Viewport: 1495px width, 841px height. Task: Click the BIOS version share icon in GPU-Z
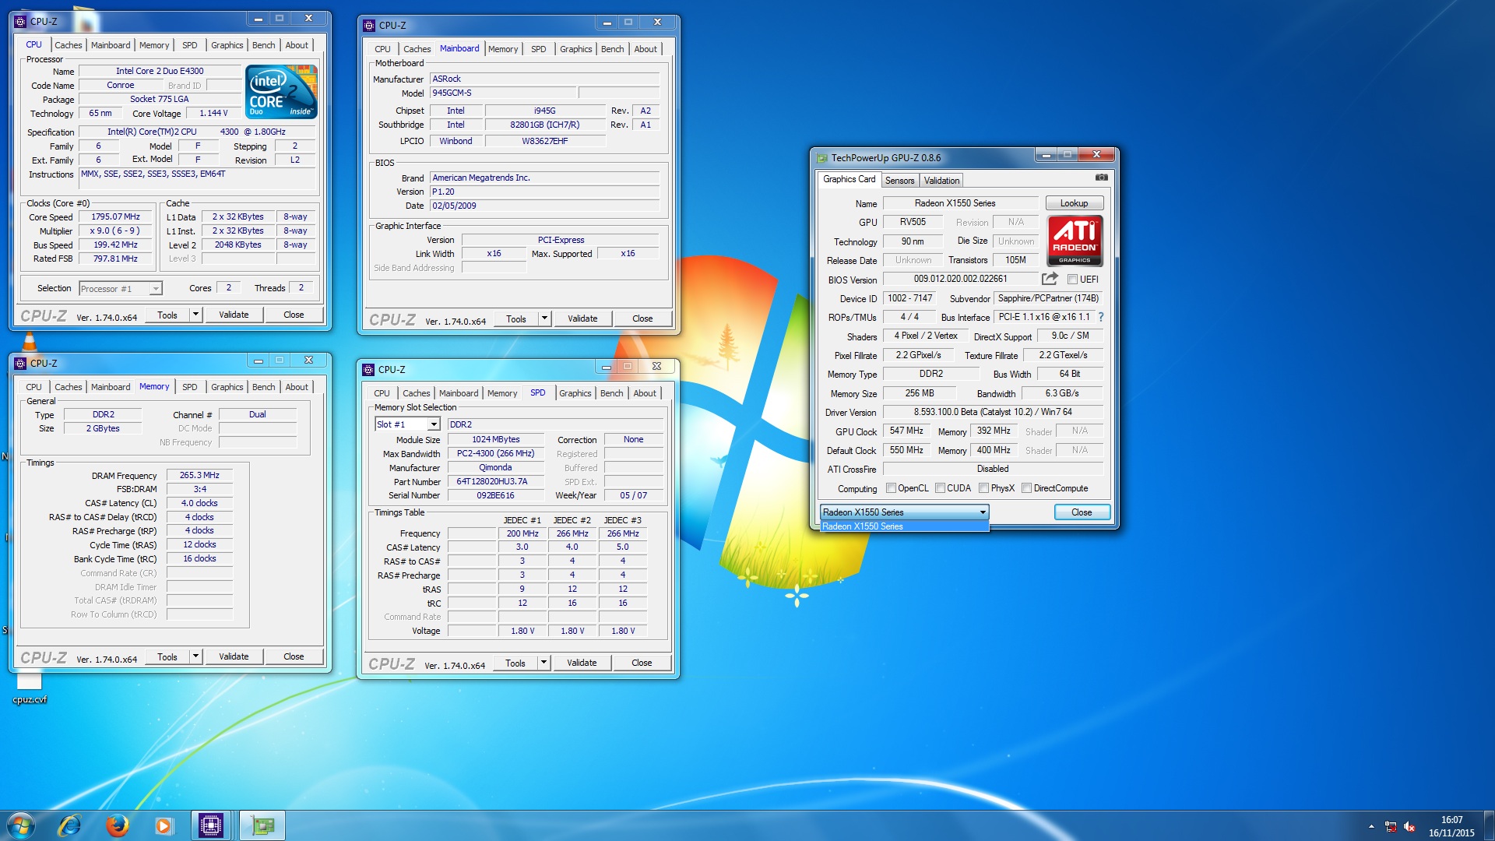(x=1050, y=279)
